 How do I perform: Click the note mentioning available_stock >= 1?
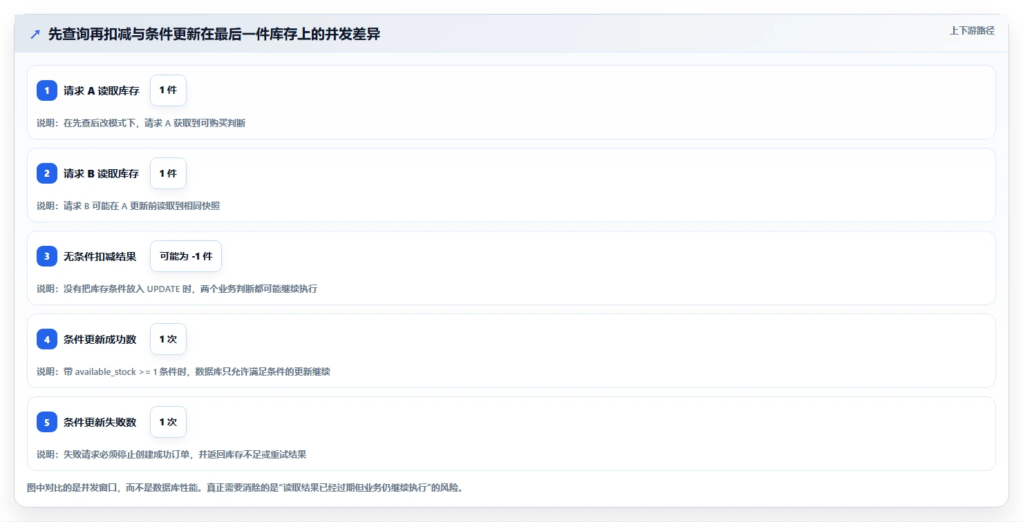[x=183, y=371]
